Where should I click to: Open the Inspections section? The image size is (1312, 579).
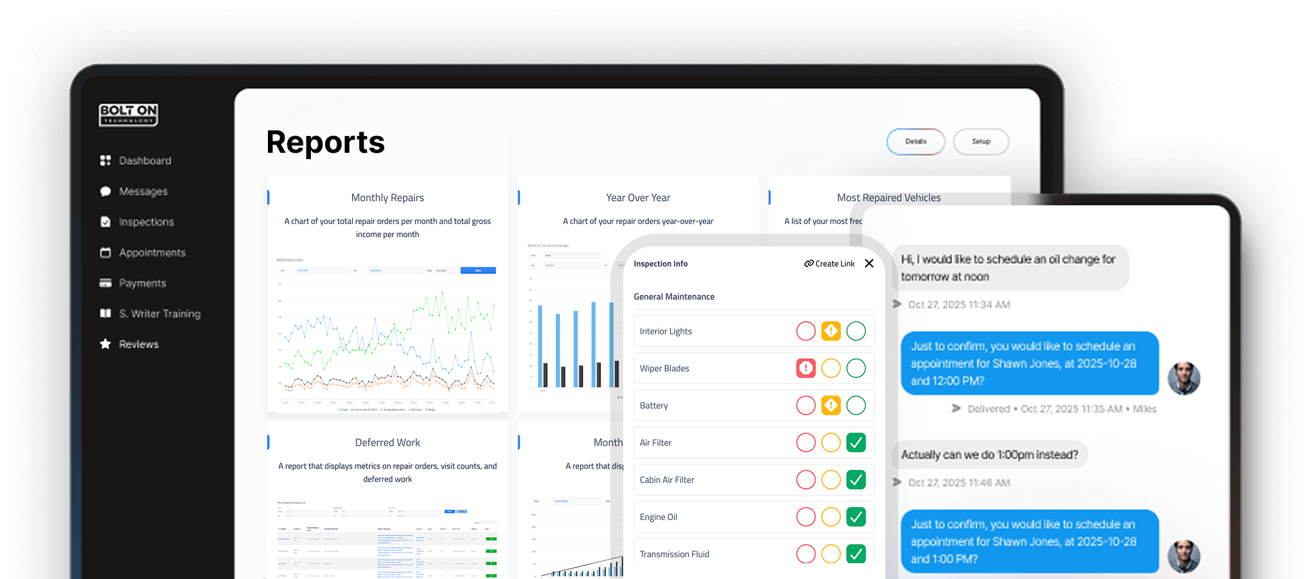[x=146, y=222]
